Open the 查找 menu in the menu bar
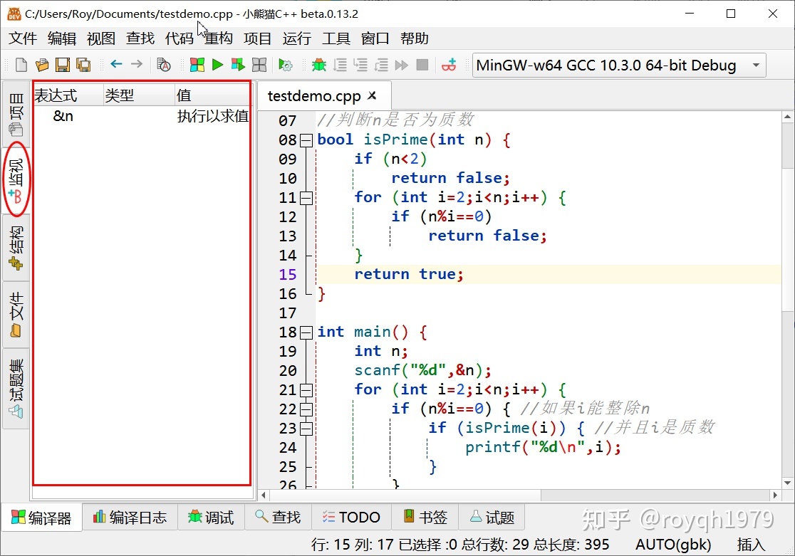The width and height of the screenshot is (795, 556). coord(140,38)
